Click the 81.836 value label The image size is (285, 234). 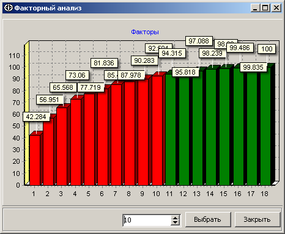[x=104, y=63]
